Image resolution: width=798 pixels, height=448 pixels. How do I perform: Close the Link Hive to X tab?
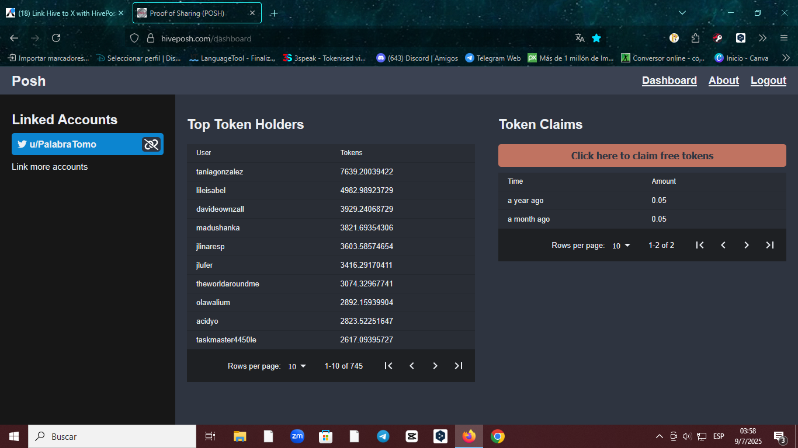coord(120,13)
